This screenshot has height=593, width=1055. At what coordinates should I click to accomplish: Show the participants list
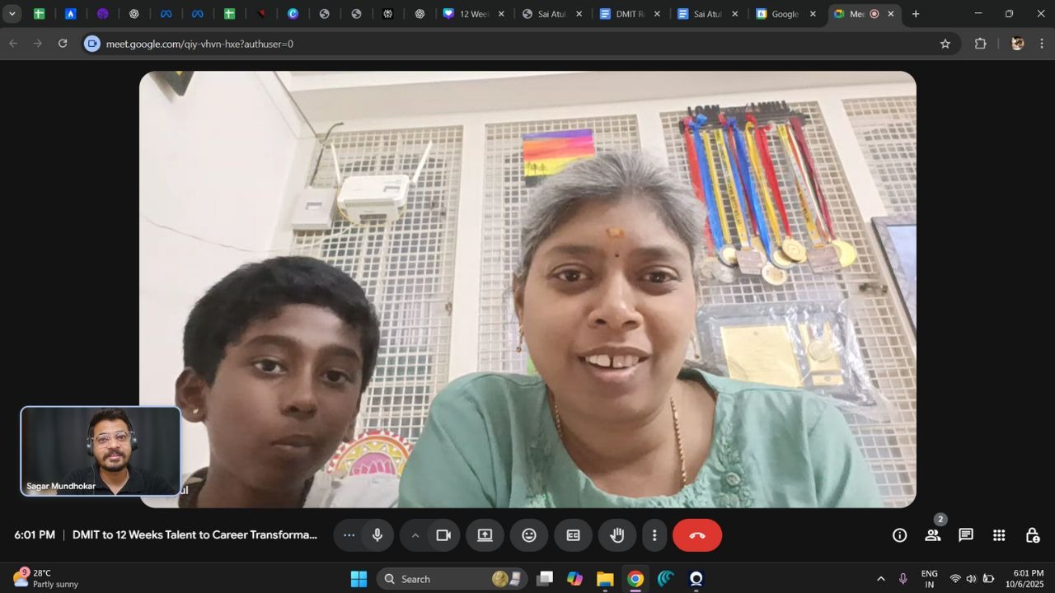click(933, 535)
